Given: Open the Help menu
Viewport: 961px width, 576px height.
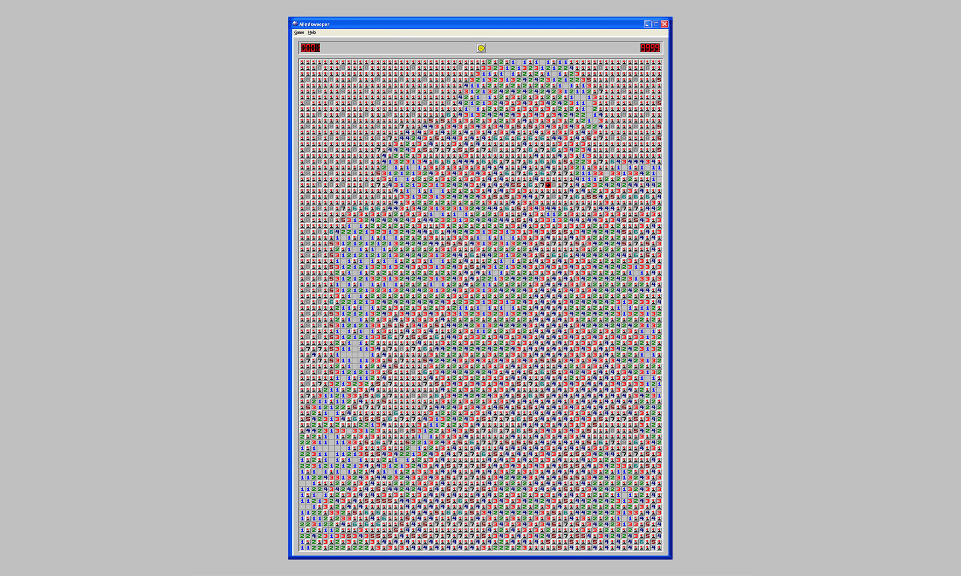Looking at the screenshot, I should point(312,32).
